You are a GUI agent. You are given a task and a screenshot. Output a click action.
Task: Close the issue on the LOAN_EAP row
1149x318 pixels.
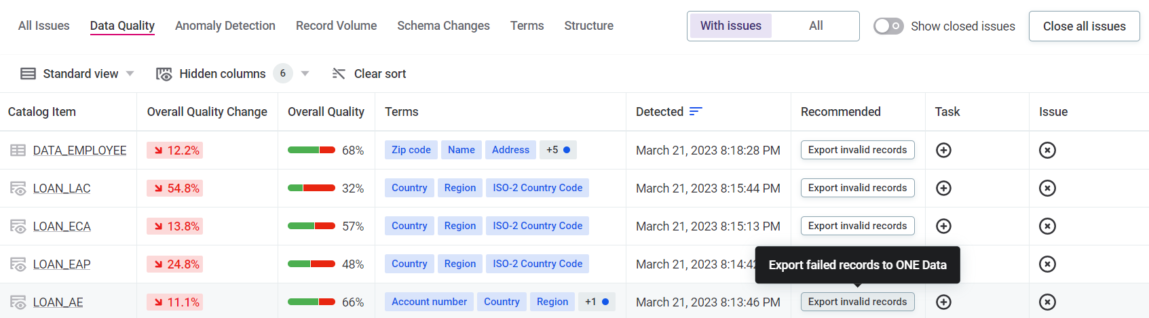[x=1047, y=264]
